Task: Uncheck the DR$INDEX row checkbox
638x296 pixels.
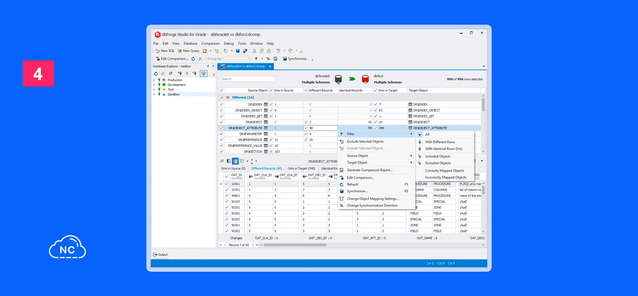Action: click(222, 104)
